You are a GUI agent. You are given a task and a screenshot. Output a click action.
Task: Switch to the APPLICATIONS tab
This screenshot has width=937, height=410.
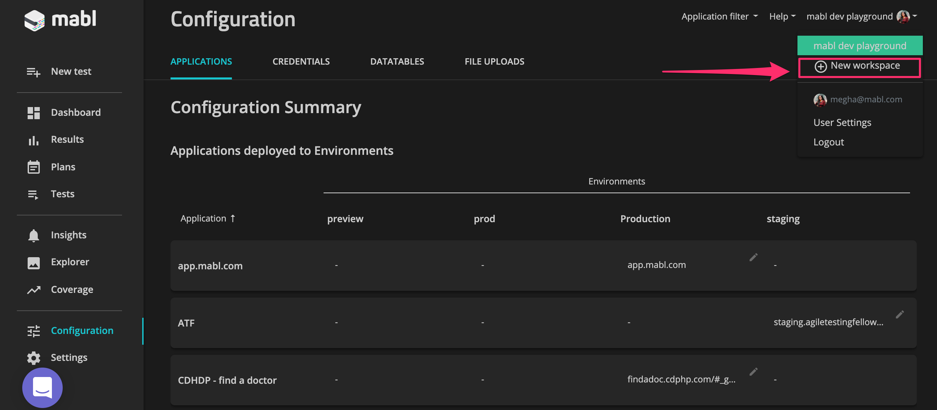[x=201, y=61]
